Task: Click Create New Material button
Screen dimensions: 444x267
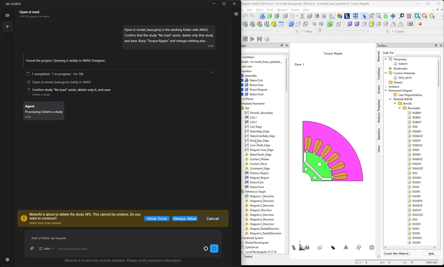Action: [x=397, y=253]
